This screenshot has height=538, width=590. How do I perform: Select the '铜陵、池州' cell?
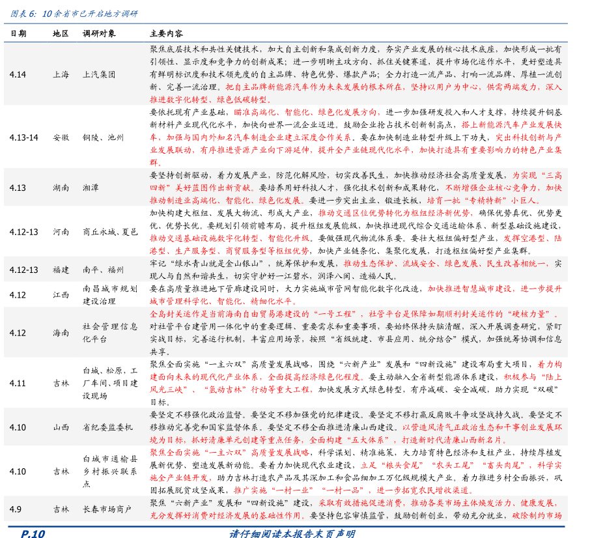[x=103, y=137]
